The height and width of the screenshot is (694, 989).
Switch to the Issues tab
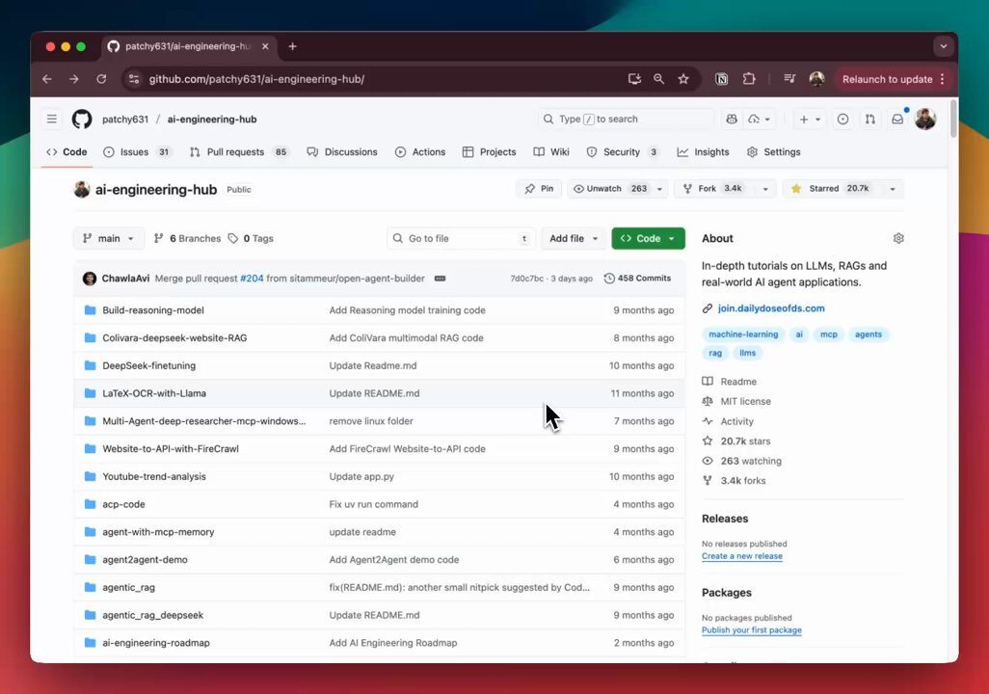pos(137,152)
